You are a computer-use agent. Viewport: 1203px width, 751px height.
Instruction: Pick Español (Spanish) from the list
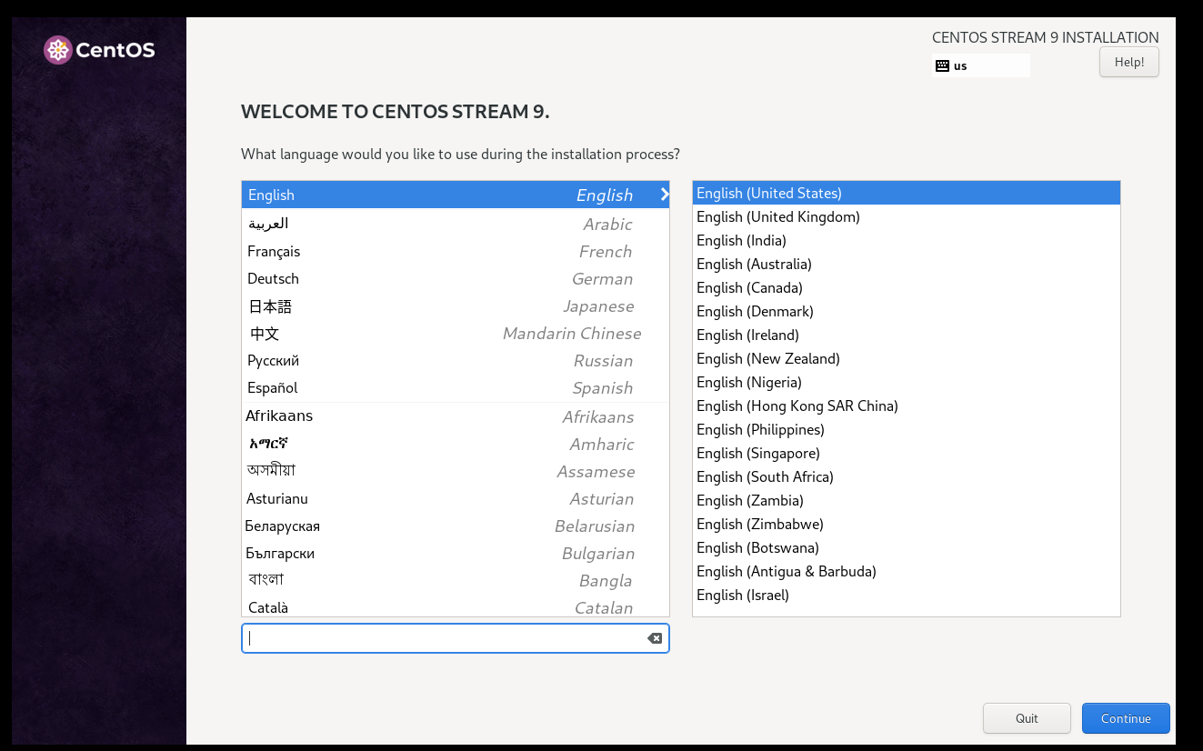click(456, 387)
